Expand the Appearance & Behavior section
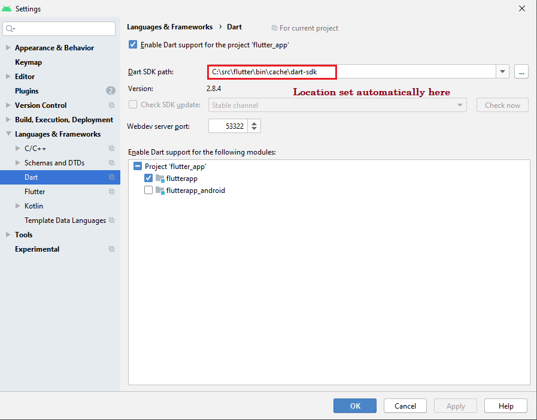Image resolution: width=537 pixels, height=420 pixels. pyautogui.click(x=8, y=48)
